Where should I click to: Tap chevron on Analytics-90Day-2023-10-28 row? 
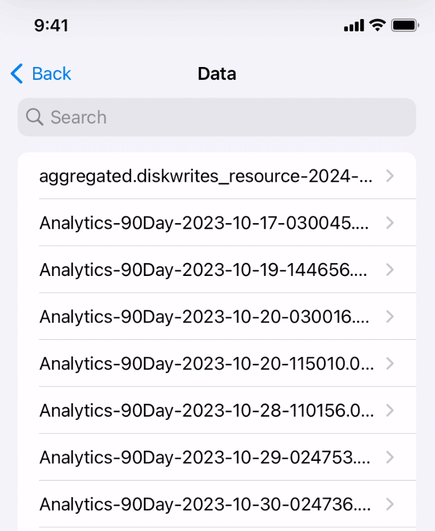[390, 411]
